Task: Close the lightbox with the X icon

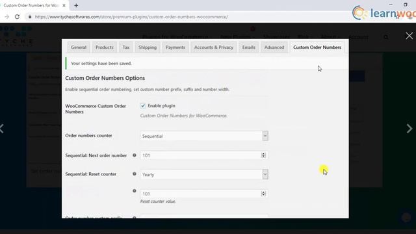Action: pos(409,36)
